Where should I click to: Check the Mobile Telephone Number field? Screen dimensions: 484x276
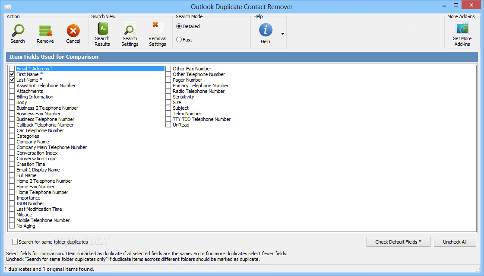(x=12, y=220)
